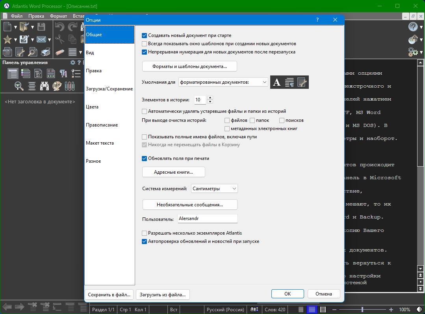Open the 'Умолчания для' dropdown
The height and width of the screenshot is (314, 425).
point(223,82)
